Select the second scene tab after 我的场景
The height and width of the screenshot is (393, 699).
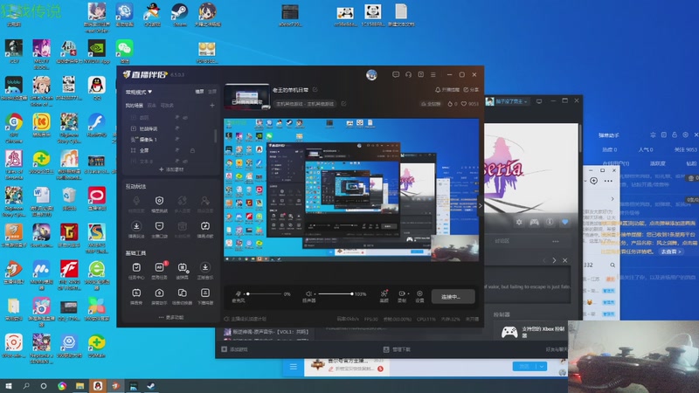coord(151,106)
